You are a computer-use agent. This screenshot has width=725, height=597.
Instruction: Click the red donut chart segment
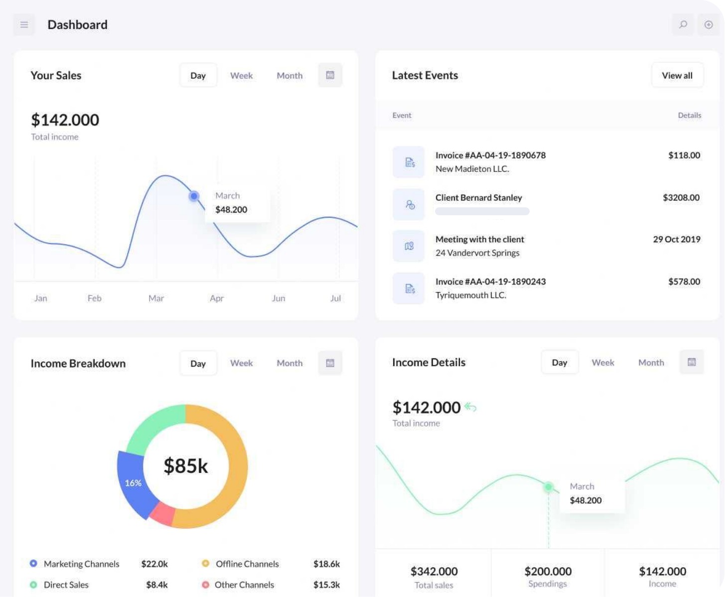(x=163, y=513)
